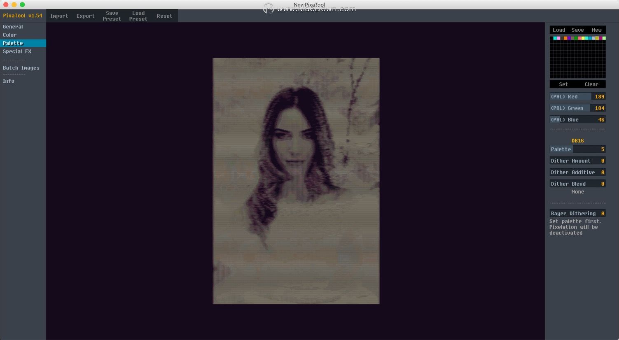Click the None dither mode label
Screen dimensions: 619x340
pyautogui.click(x=578, y=192)
